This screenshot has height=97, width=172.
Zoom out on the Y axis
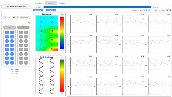coord(170,10)
